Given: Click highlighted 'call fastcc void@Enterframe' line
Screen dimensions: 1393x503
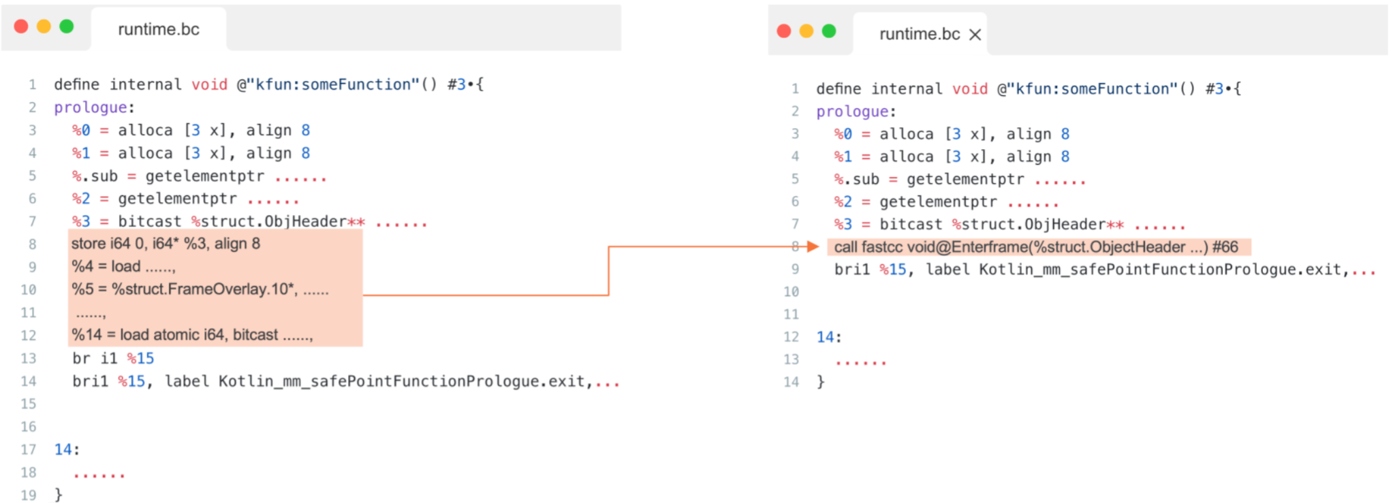Looking at the screenshot, I should click(1035, 247).
